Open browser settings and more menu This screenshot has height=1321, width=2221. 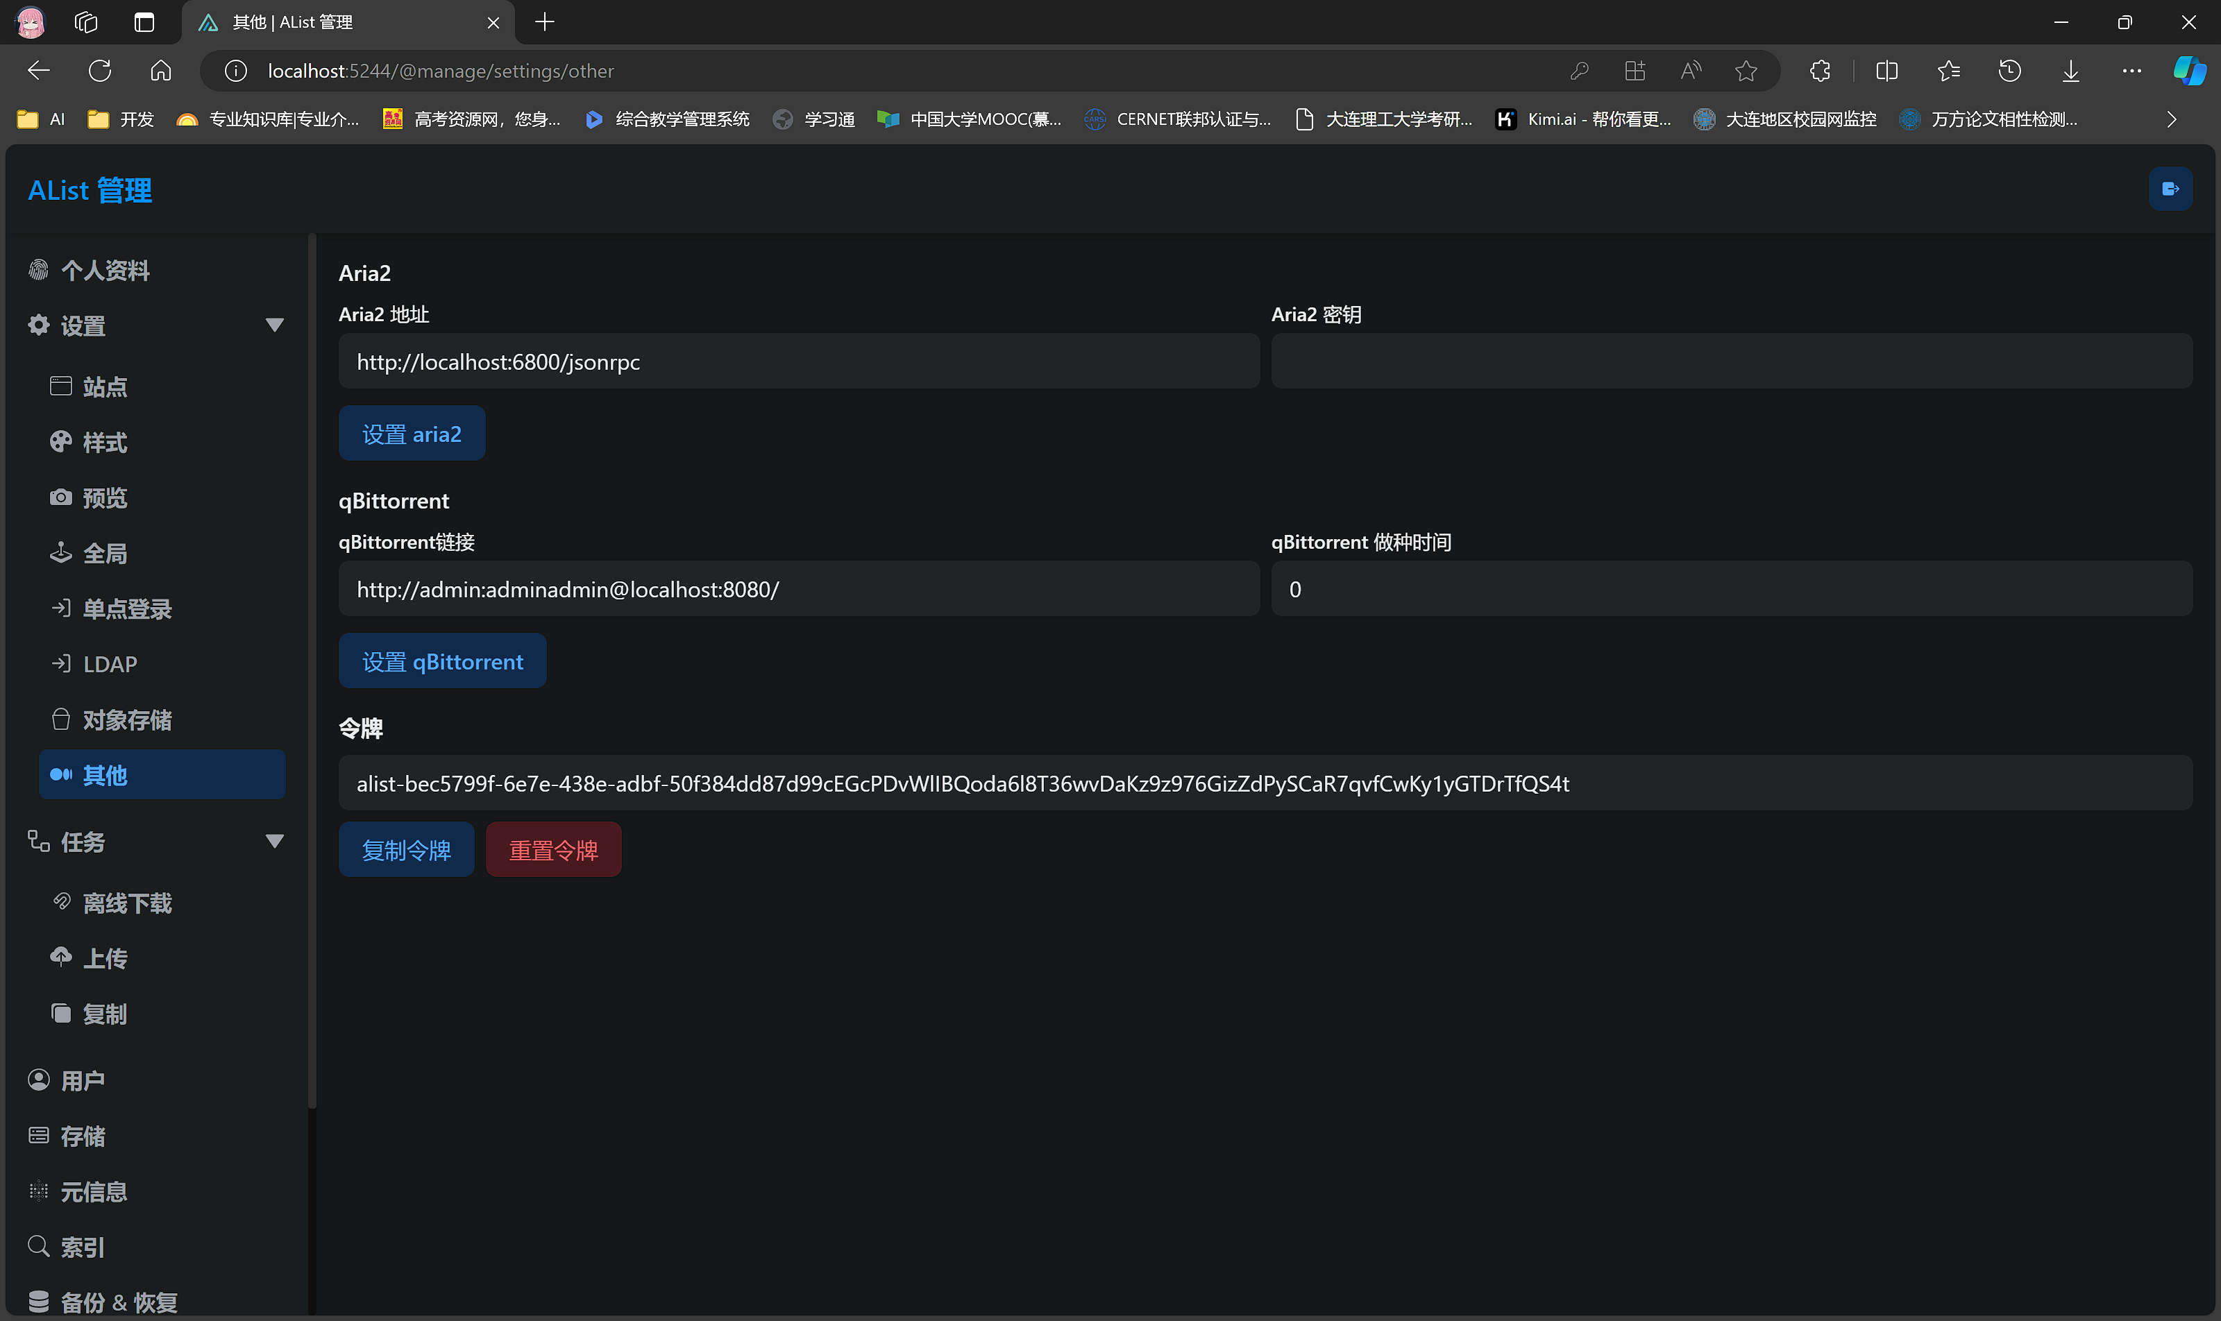2132,70
